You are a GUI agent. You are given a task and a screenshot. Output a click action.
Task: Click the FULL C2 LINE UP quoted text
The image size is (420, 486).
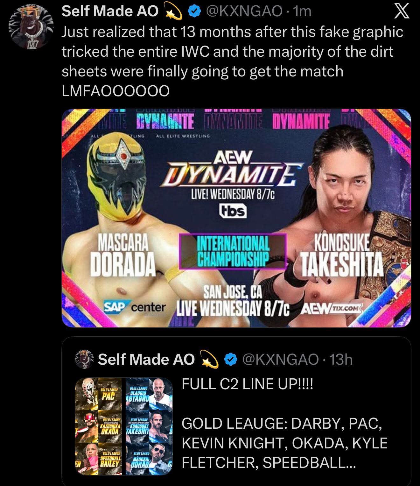pos(247,384)
